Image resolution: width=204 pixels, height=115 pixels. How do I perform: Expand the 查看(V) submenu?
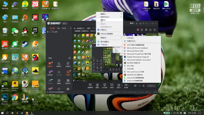click(x=109, y=14)
